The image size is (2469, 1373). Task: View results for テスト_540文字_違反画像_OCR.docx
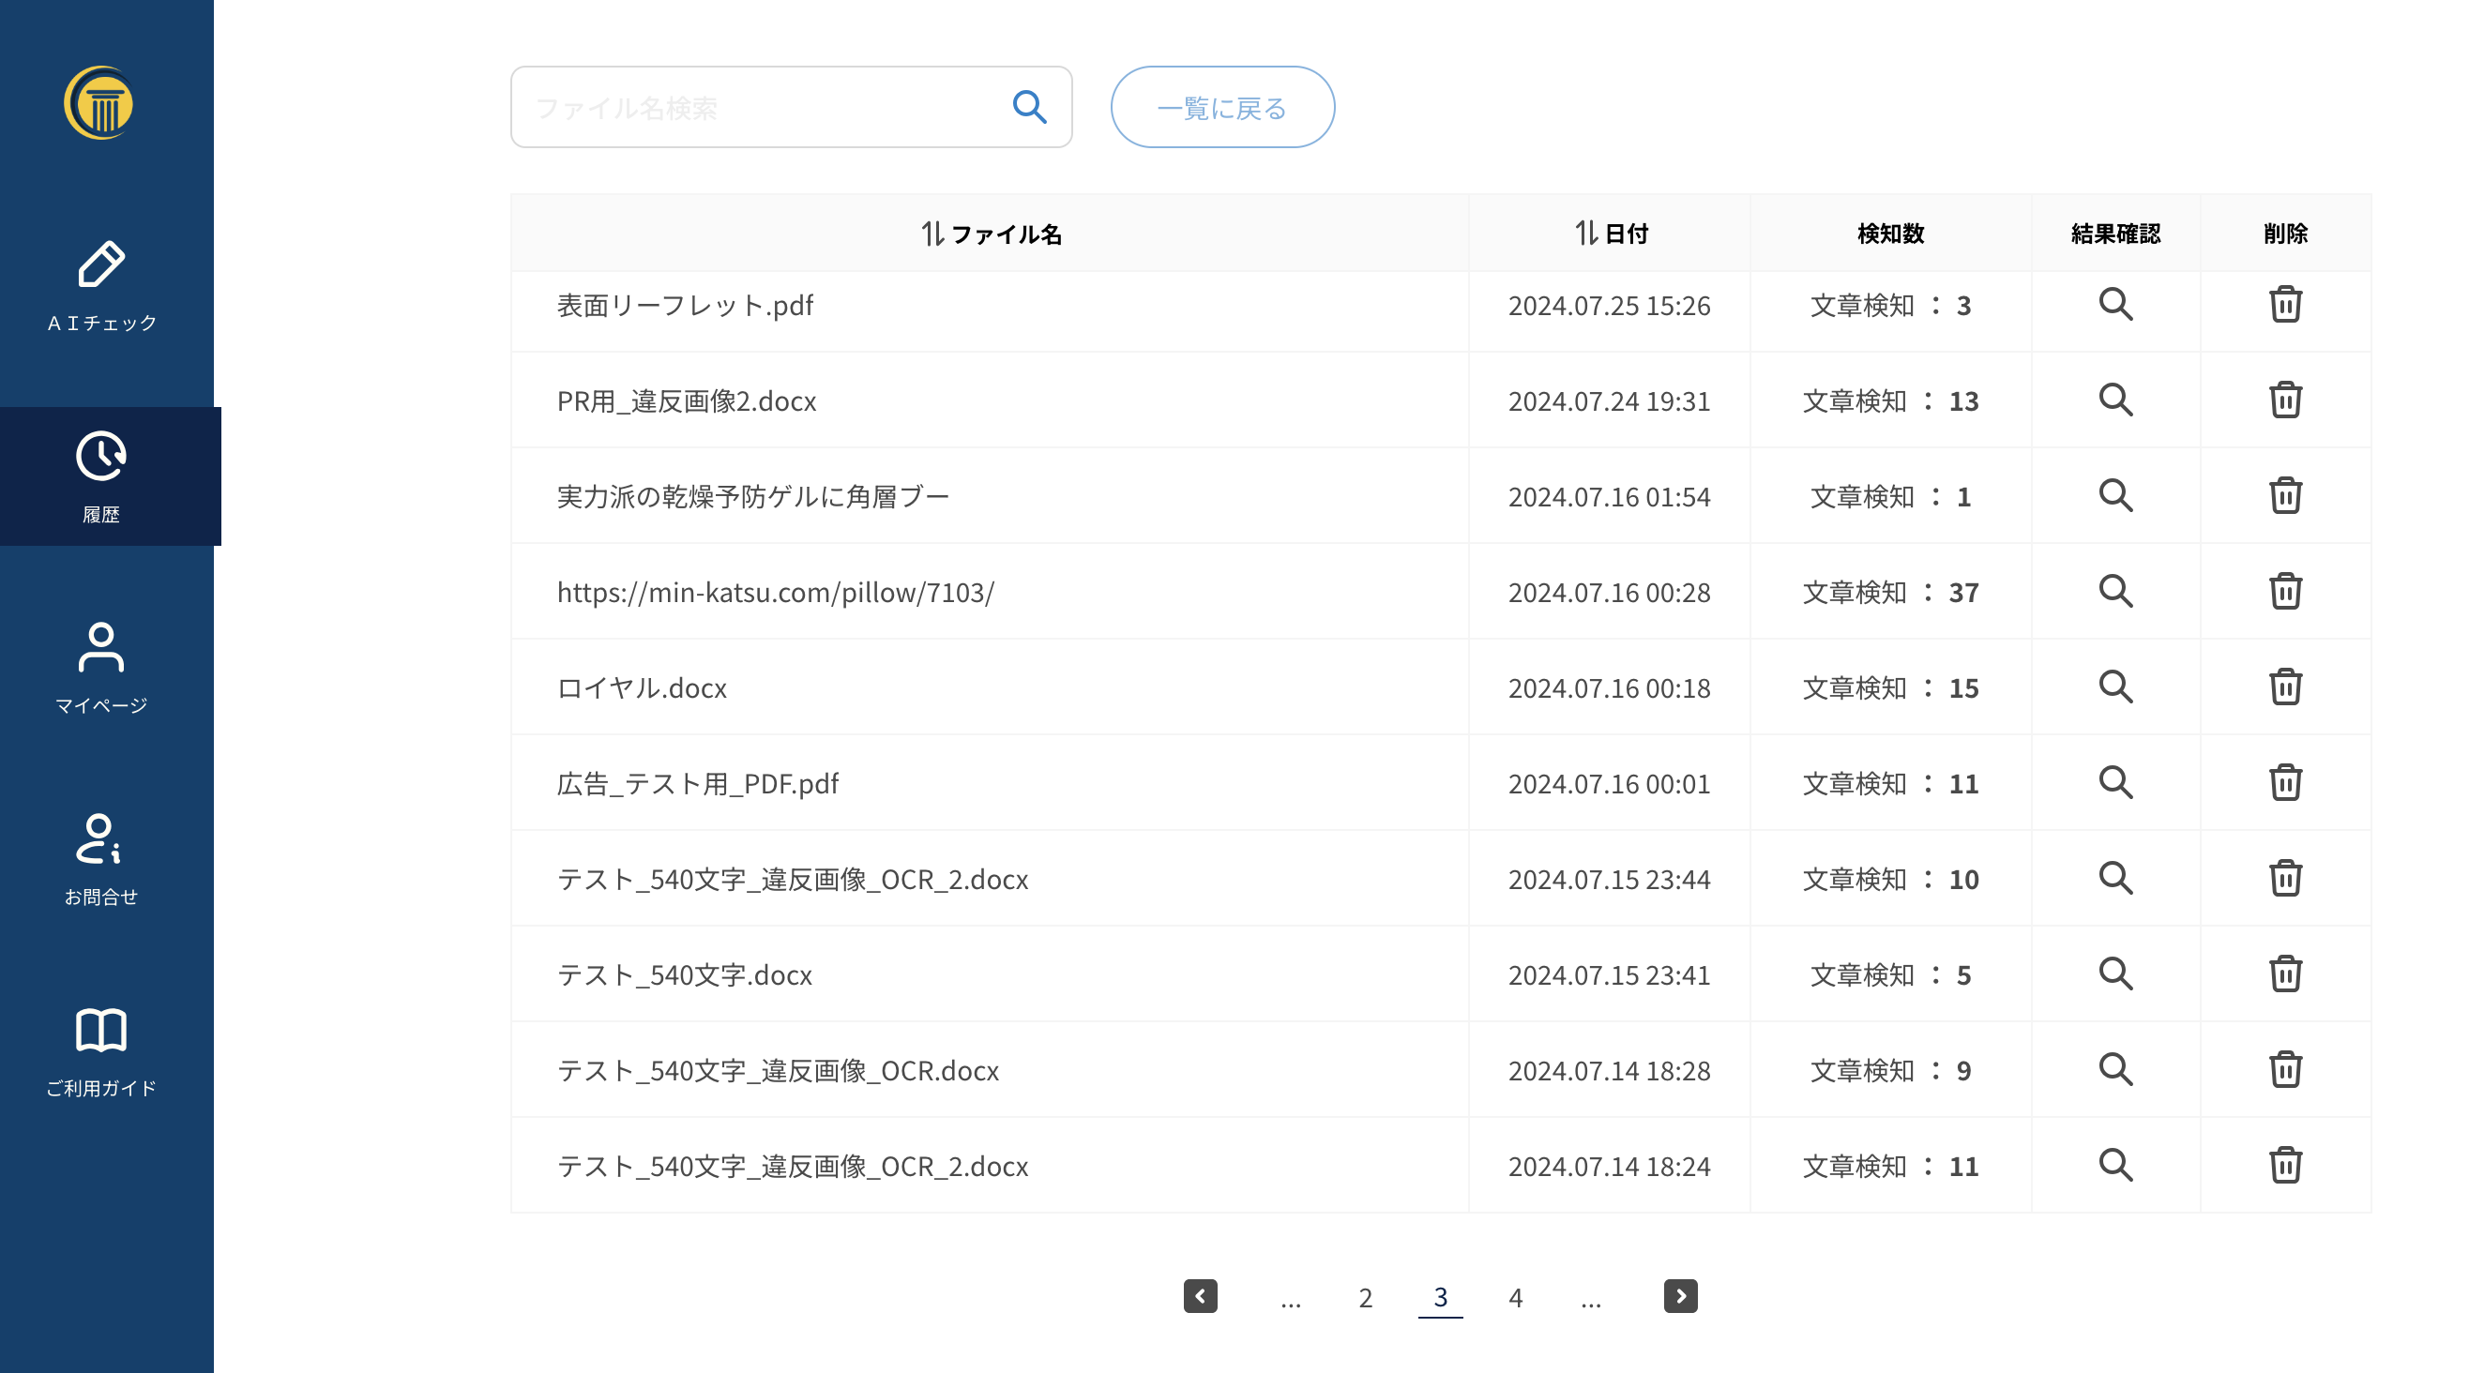click(2115, 1069)
